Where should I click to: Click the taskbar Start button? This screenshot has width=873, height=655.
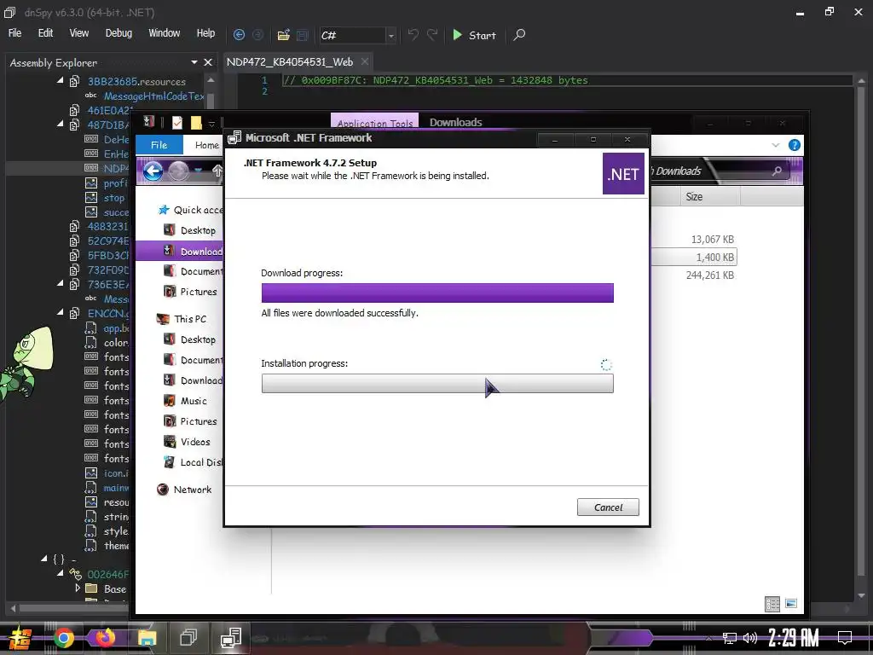point(20,638)
